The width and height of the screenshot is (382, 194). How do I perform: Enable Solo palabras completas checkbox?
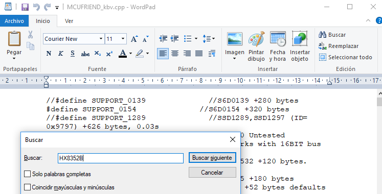point(27,174)
